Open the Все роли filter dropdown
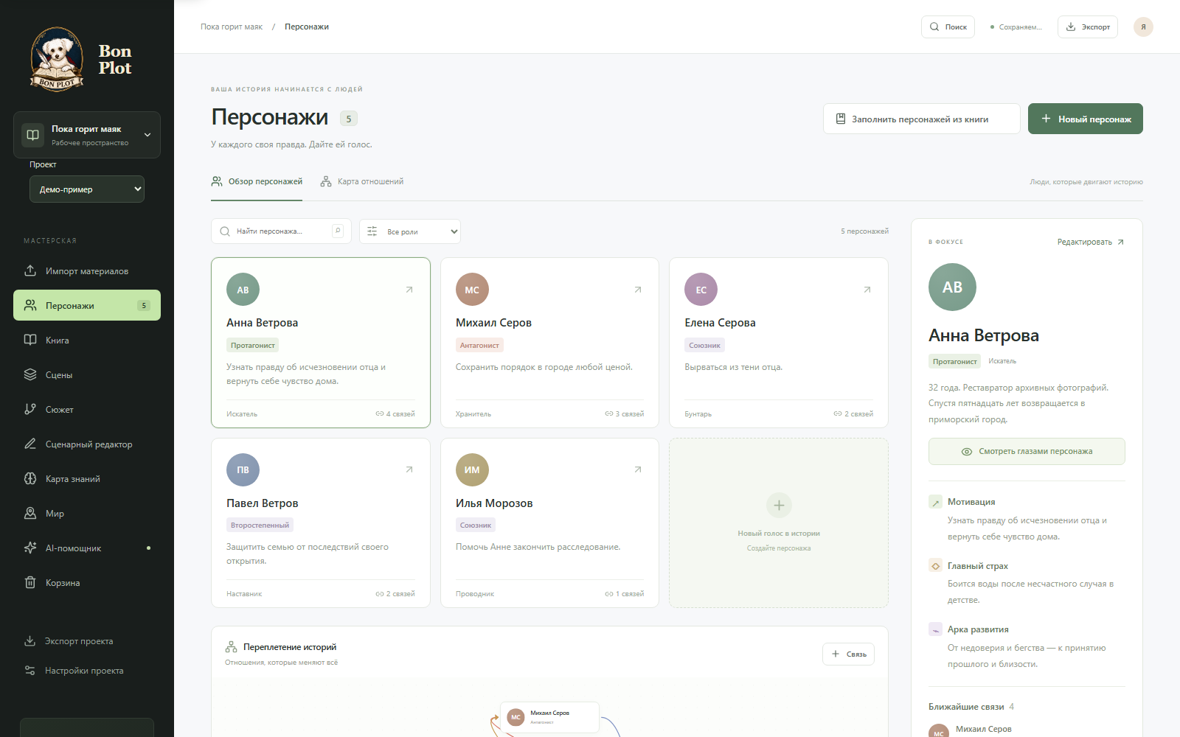Image resolution: width=1180 pixels, height=737 pixels. [x=410, y=231]
